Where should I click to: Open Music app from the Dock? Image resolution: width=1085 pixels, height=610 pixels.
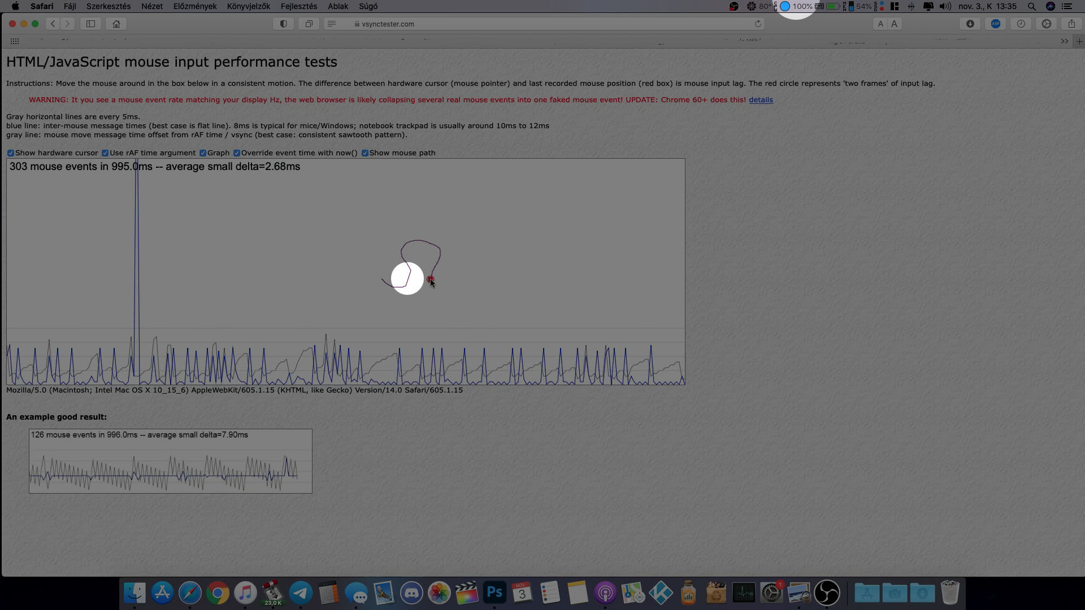tap(245, 593)
